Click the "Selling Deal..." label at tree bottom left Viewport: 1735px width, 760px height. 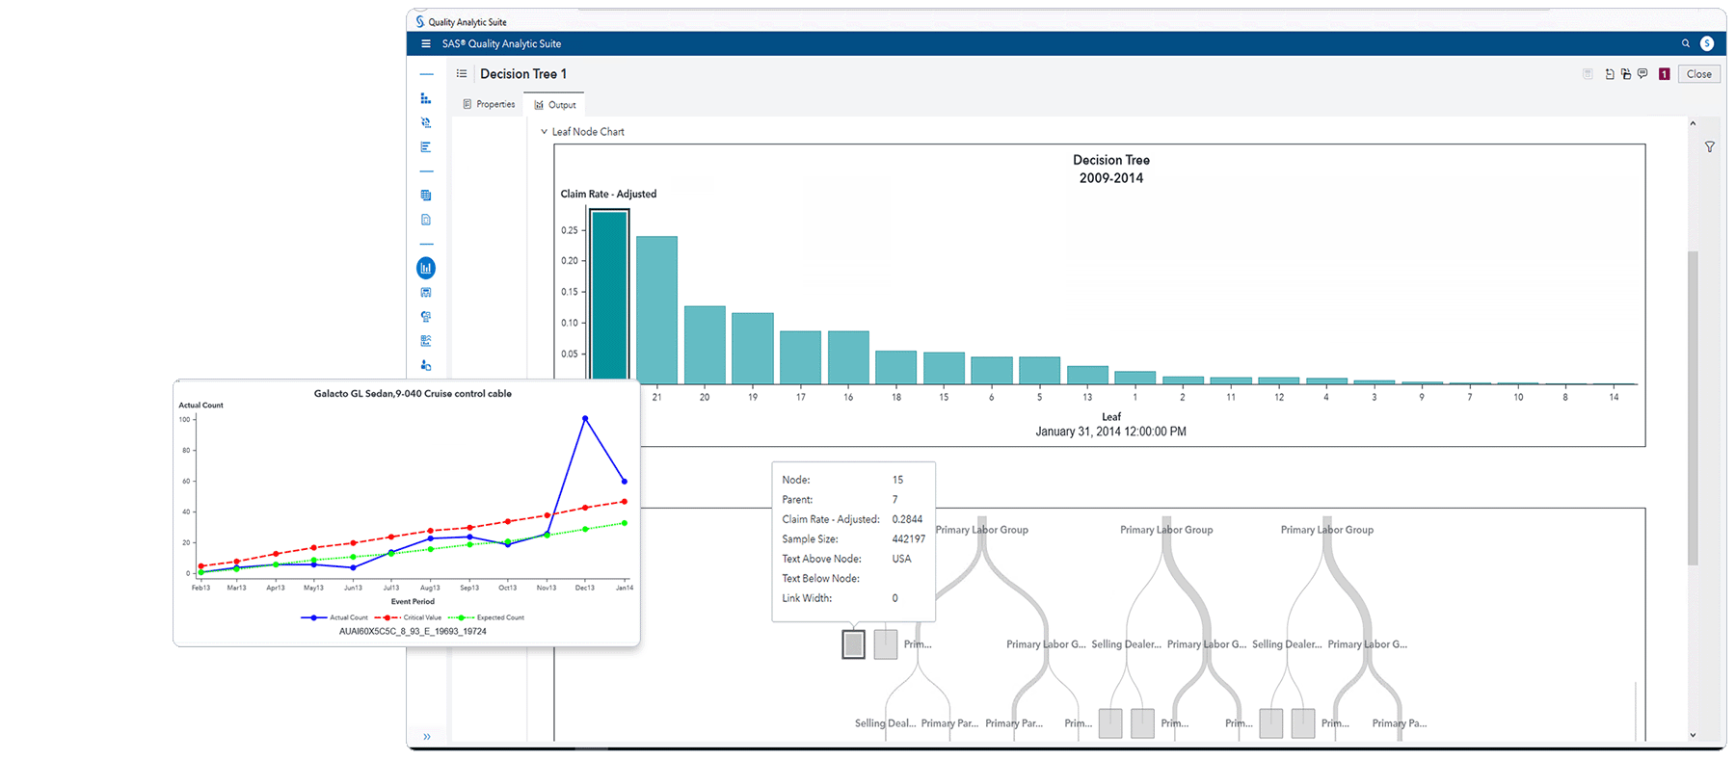(x=885, y=723)
